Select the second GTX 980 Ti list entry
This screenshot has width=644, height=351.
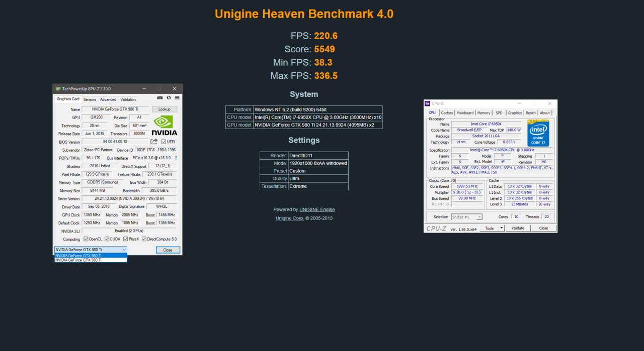pyautogui.click(x=91, y=260)
